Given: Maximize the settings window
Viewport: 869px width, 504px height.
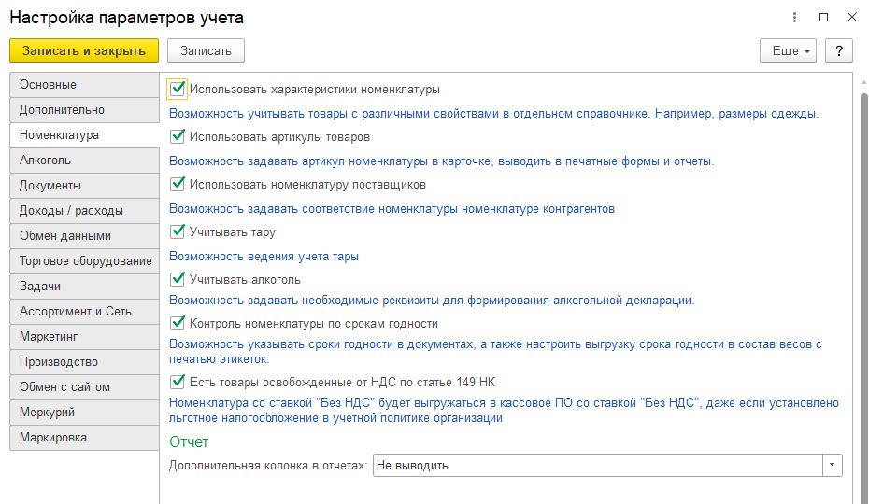Looking at the screenshot, I should click(x=823, y=18).
